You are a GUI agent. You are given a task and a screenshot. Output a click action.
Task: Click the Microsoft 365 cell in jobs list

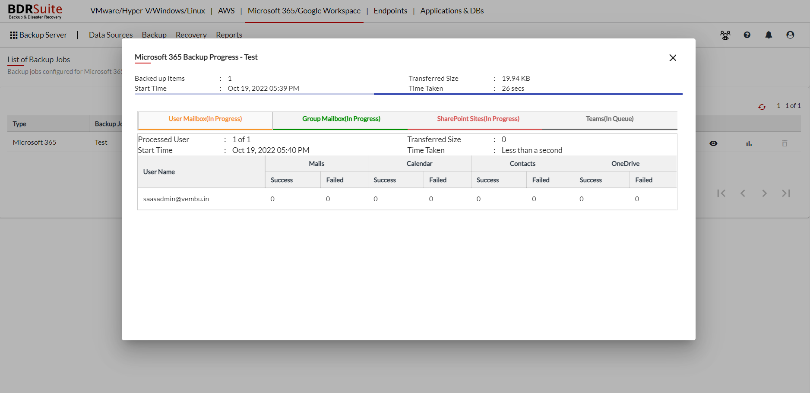pyautogui.click(x=35, y=143)
